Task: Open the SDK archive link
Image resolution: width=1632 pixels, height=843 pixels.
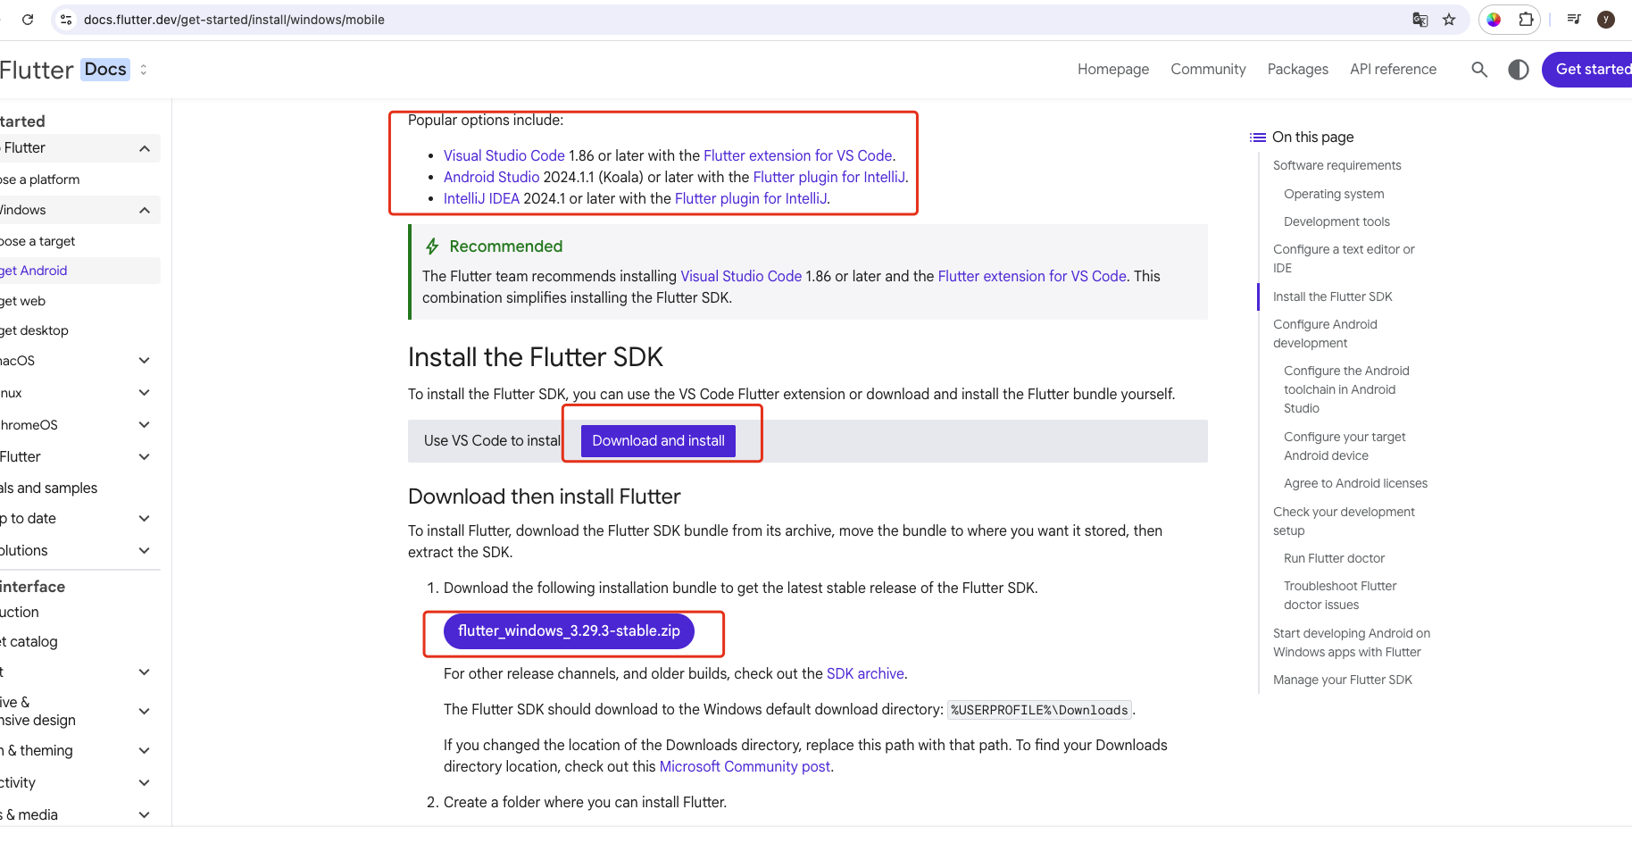Action: pyautogui.click(x=865, y=673)
